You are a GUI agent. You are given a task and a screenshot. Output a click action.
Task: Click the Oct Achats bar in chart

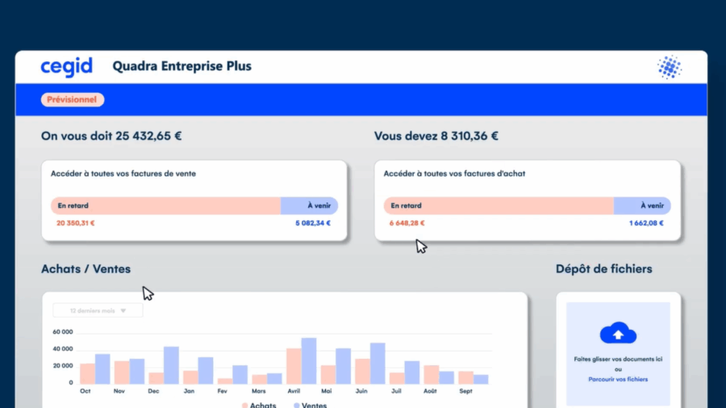pos(87,374)
